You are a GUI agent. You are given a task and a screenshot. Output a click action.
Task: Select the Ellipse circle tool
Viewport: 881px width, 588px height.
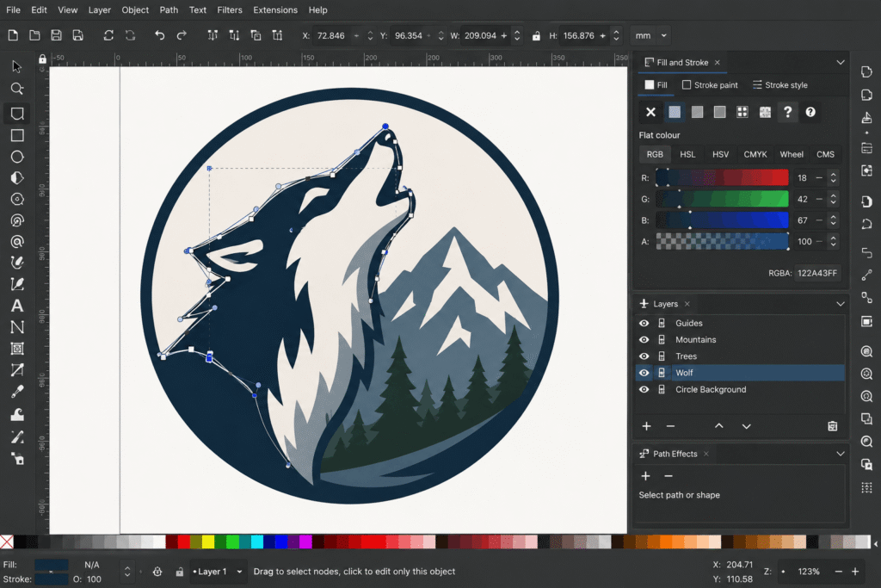coord(17,157)
